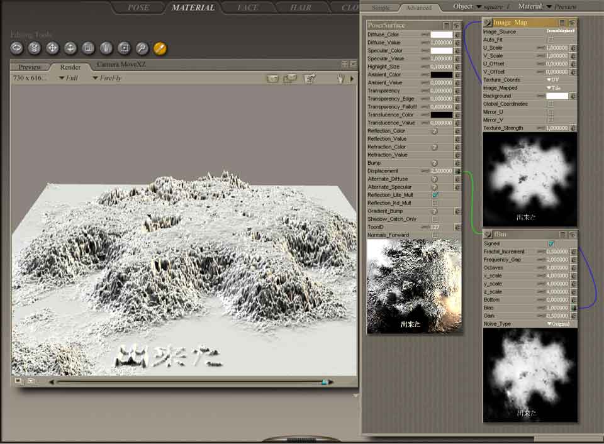
Task: Click the Displacement value field
Action: [x=441, y=171]
